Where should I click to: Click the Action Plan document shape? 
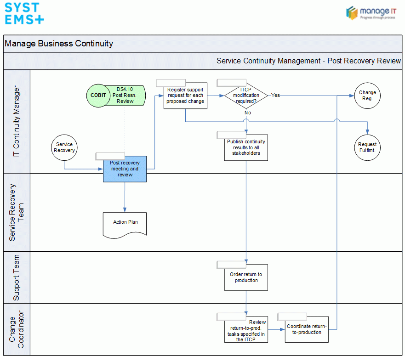pyautogui.click(x=125, y=225)
